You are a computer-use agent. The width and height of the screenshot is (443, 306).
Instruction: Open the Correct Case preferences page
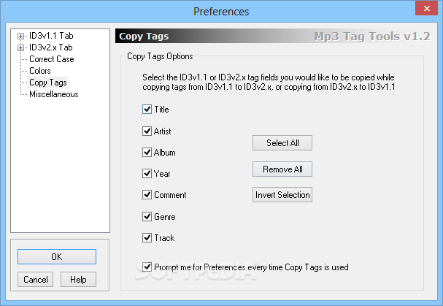52,59
